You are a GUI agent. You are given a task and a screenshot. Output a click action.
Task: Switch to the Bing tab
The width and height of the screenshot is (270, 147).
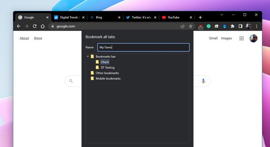click(x=105, y=17)
